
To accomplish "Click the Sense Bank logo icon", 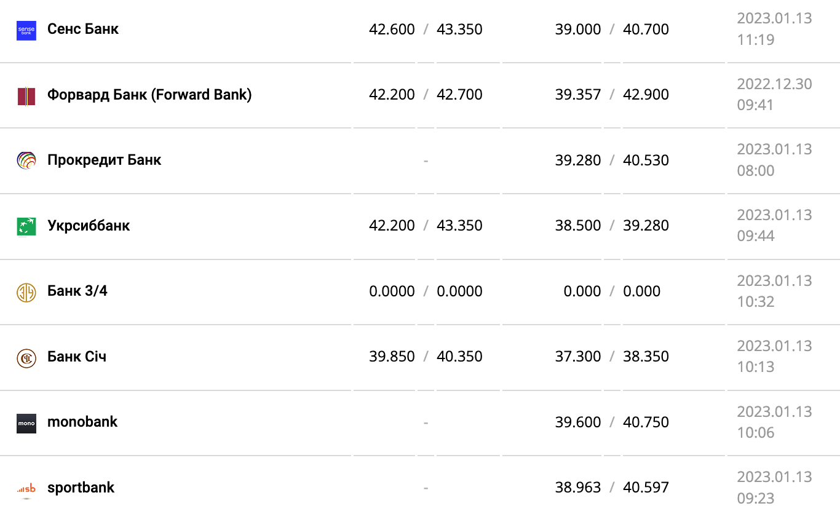I will [x=26, y=30].
